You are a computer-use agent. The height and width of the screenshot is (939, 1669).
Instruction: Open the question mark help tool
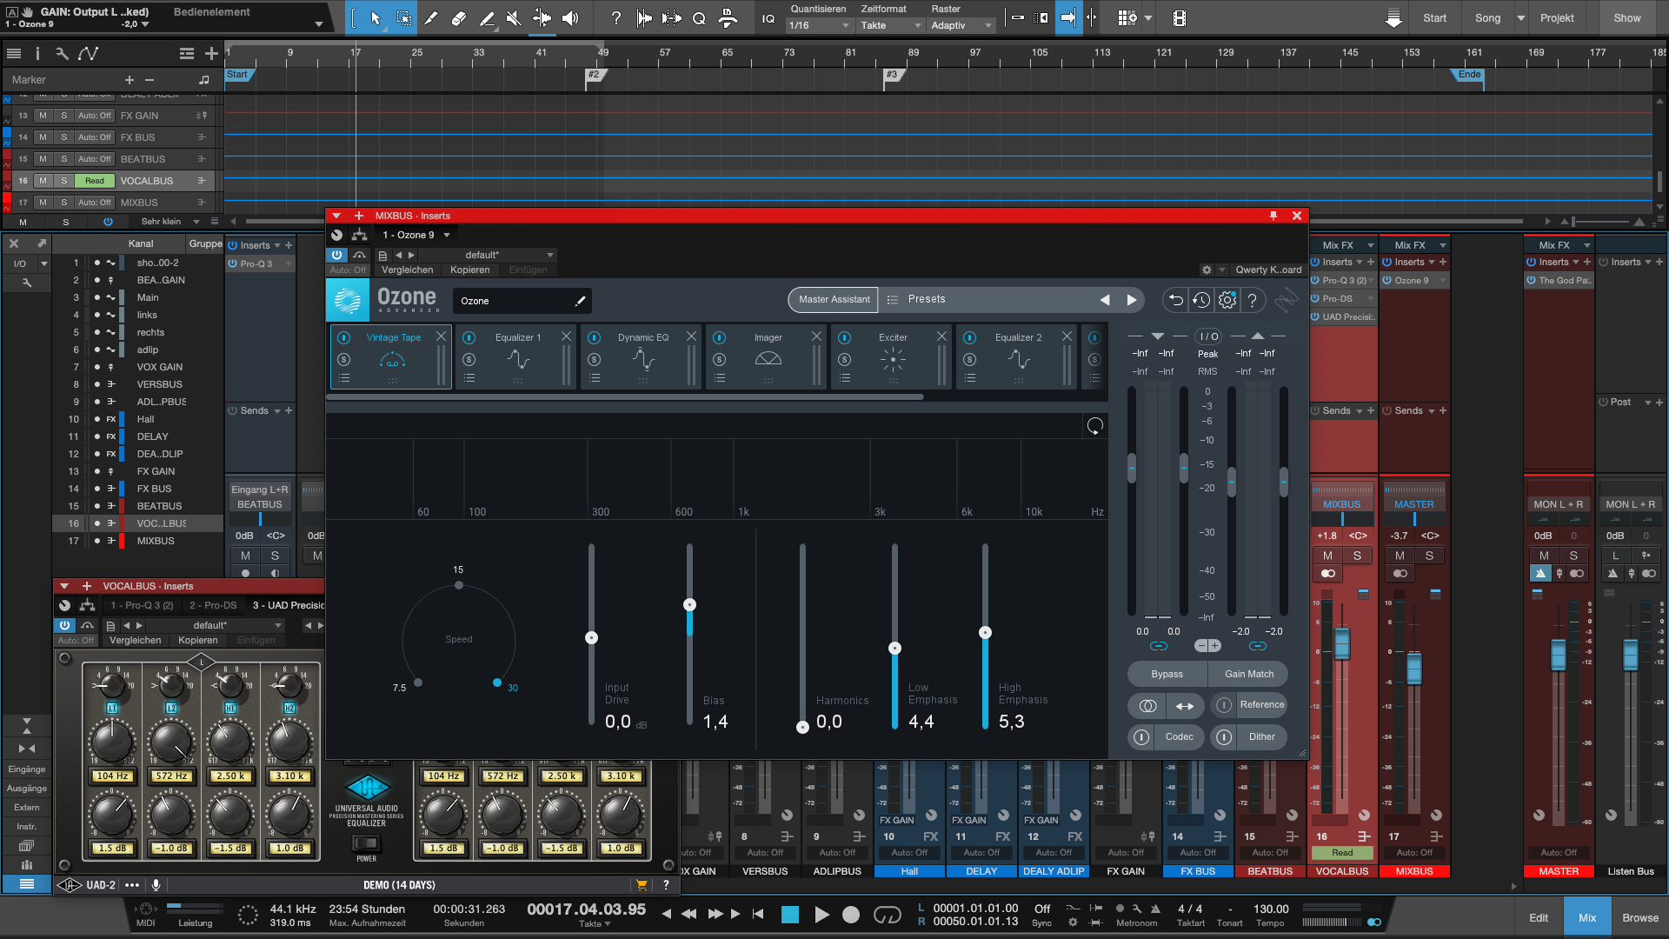[615, 17]
